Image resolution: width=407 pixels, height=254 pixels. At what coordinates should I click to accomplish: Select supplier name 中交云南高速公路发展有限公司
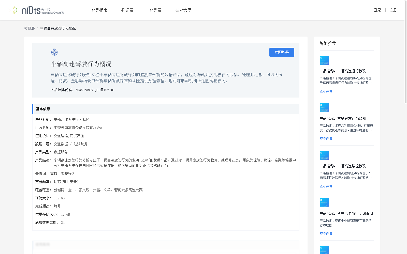click(79, 128)
